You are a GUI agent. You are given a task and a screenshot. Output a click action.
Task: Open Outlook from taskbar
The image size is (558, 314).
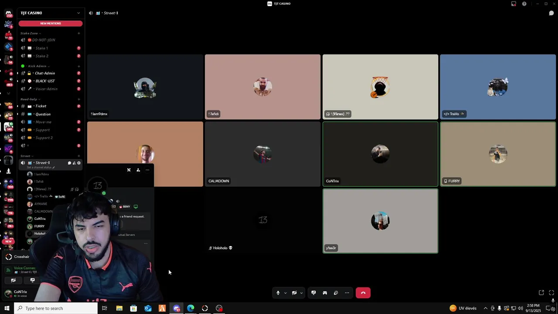point(148,308)
